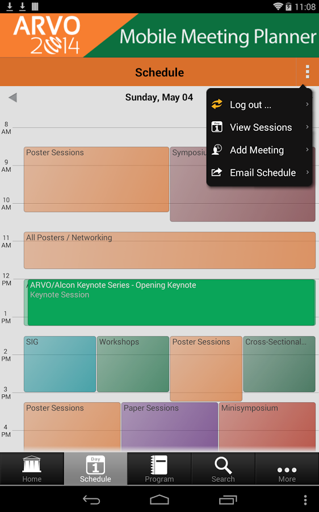This screenshot has height=512, width=319.
Task: Switch to the Program tab
Action: coord(159,469)
